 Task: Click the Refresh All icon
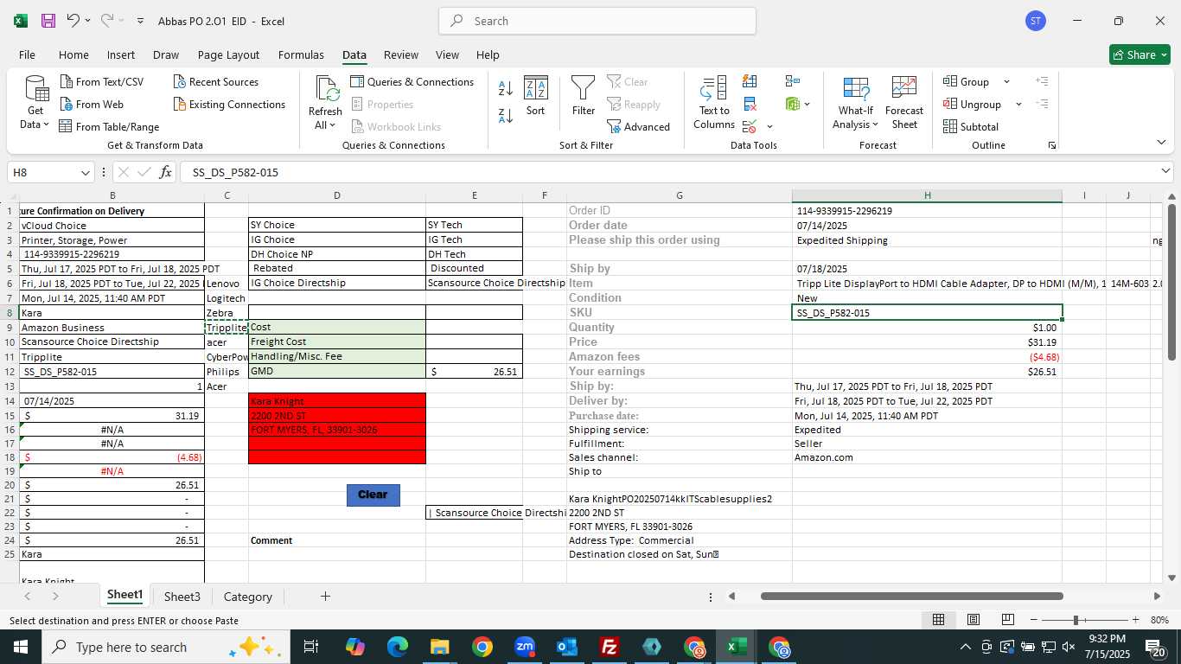point(326,89)
